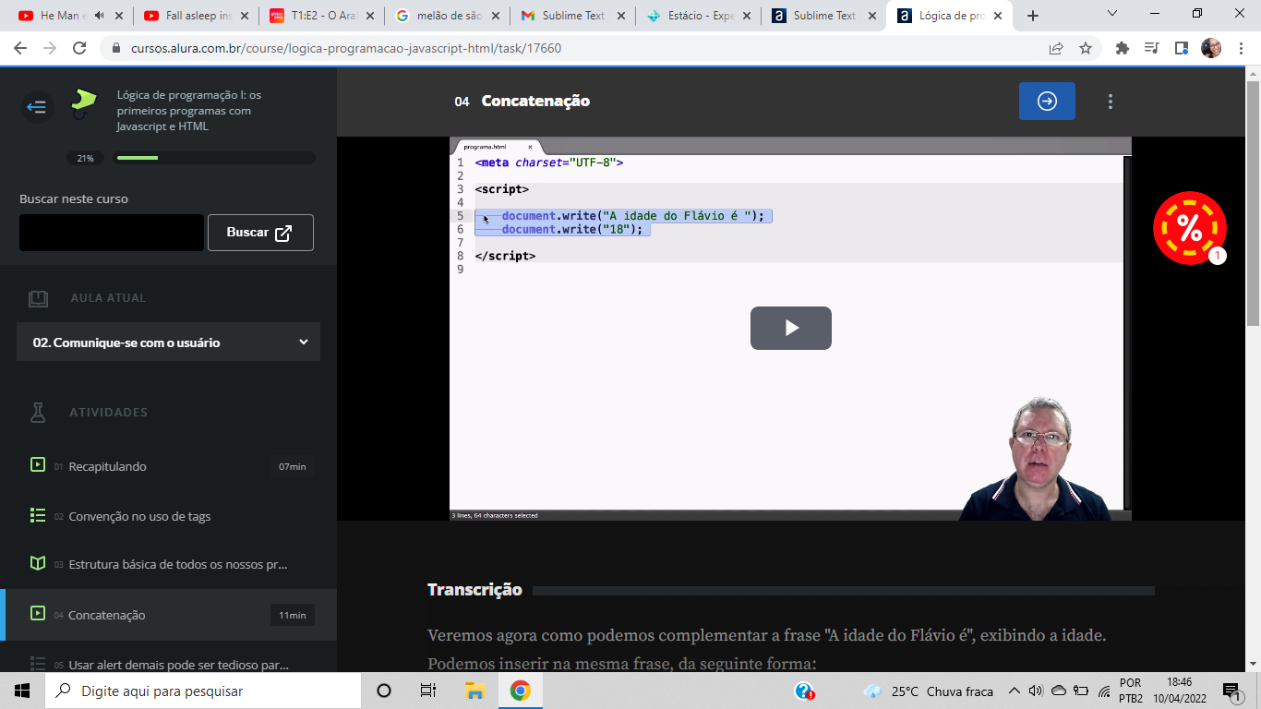Click the AULA ATUAL label
Image resolution: width=1261 pixels, height=709 pixels.
tap(108, 298)
